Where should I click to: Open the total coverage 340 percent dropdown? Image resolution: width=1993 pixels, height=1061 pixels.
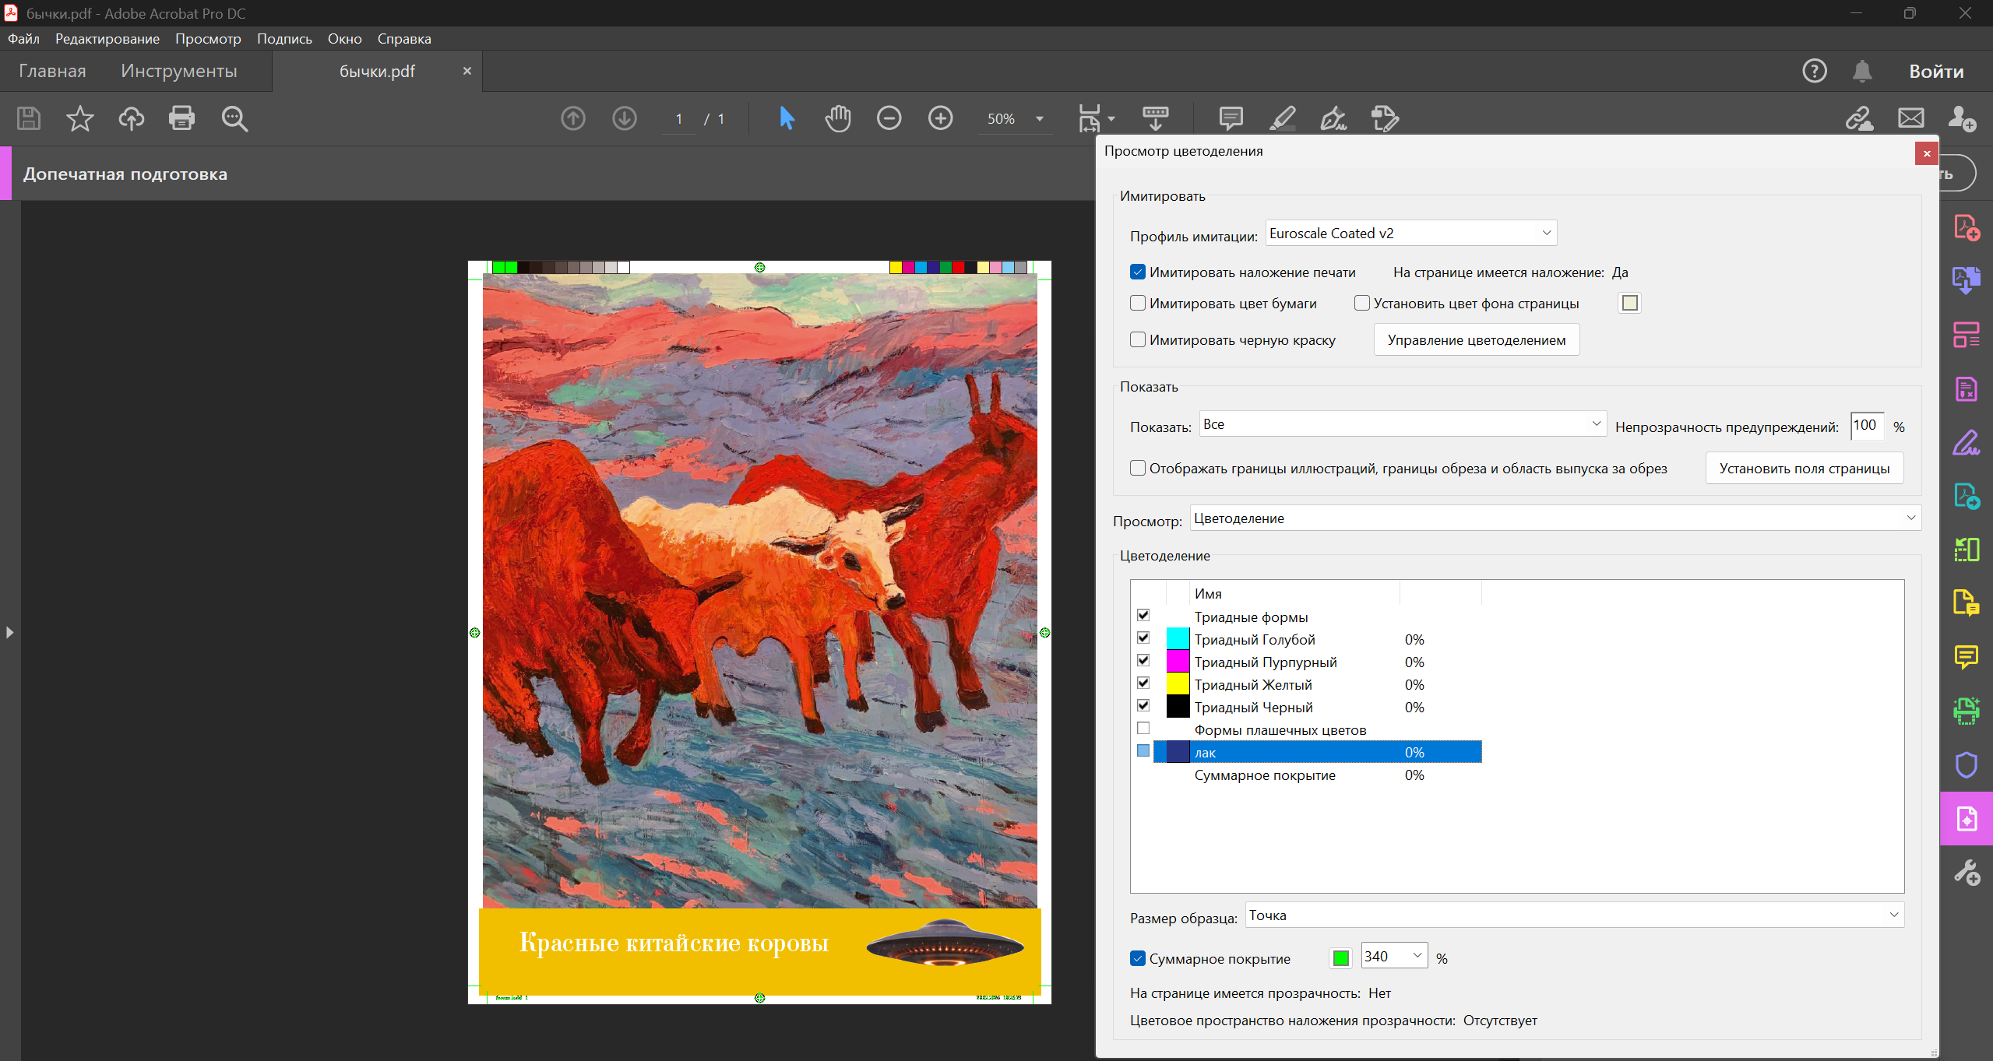coord(1394,956)
